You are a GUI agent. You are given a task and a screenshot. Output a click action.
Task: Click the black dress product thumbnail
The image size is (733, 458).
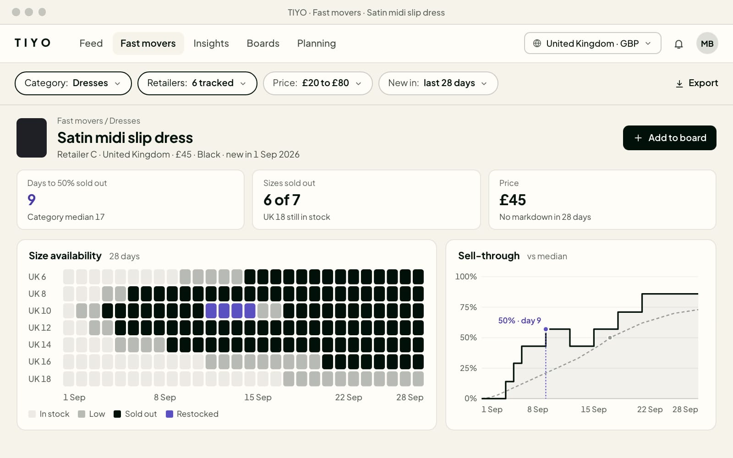[32, 138]
